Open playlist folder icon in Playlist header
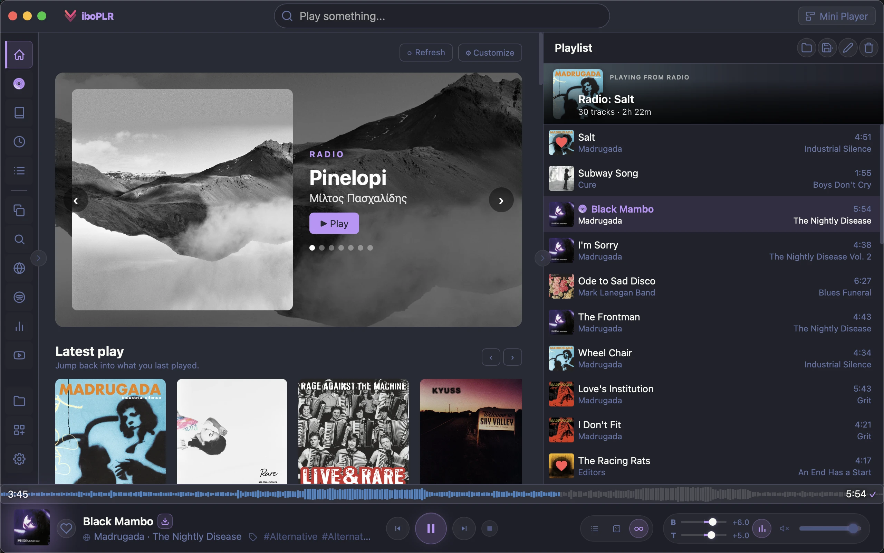Image resolution: width=884 pixels, height=553 pixels. (806, 48)
